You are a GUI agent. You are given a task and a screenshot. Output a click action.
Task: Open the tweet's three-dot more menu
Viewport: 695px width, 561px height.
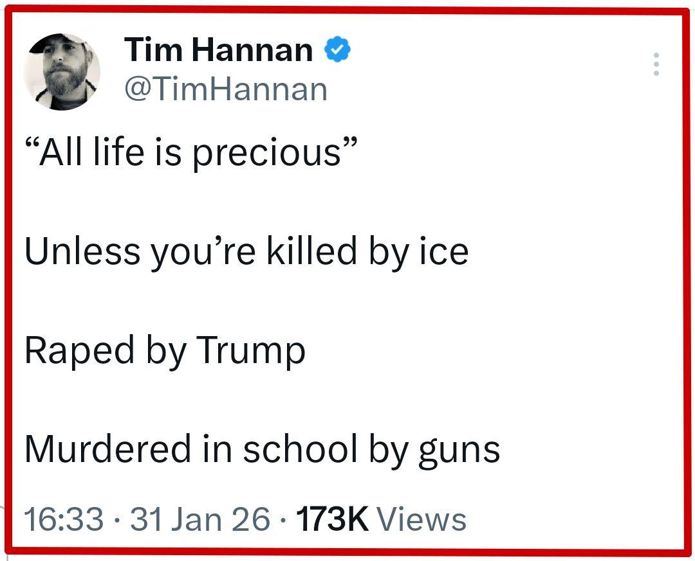click(x=656, y=65)
